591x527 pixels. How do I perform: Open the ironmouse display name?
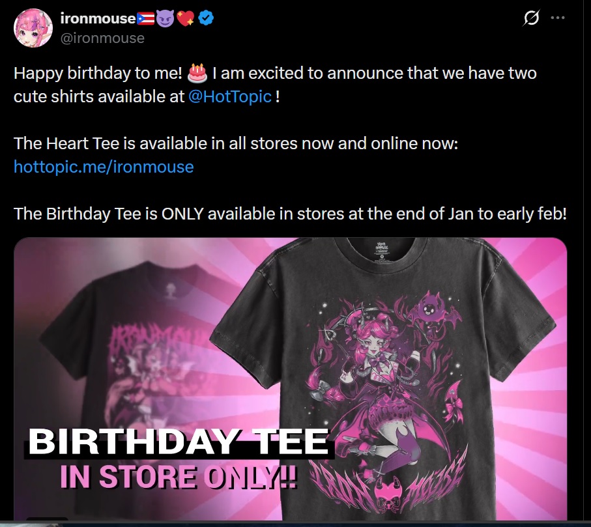(98, 18)
